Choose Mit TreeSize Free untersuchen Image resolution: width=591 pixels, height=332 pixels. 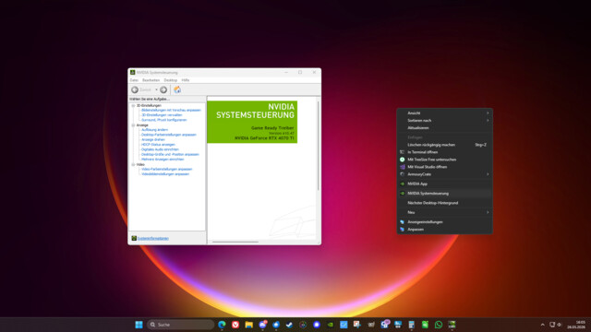point(445,160)
